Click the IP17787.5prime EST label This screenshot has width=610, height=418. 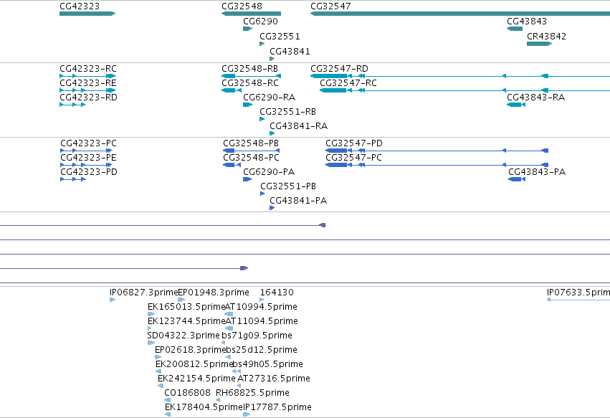coord(277,407)
